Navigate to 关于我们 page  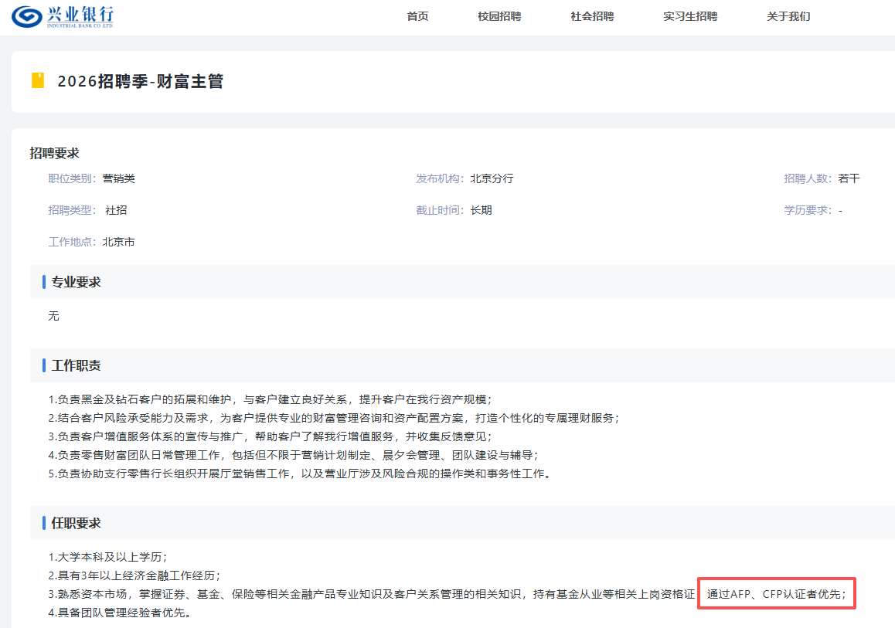coord(788,16)
